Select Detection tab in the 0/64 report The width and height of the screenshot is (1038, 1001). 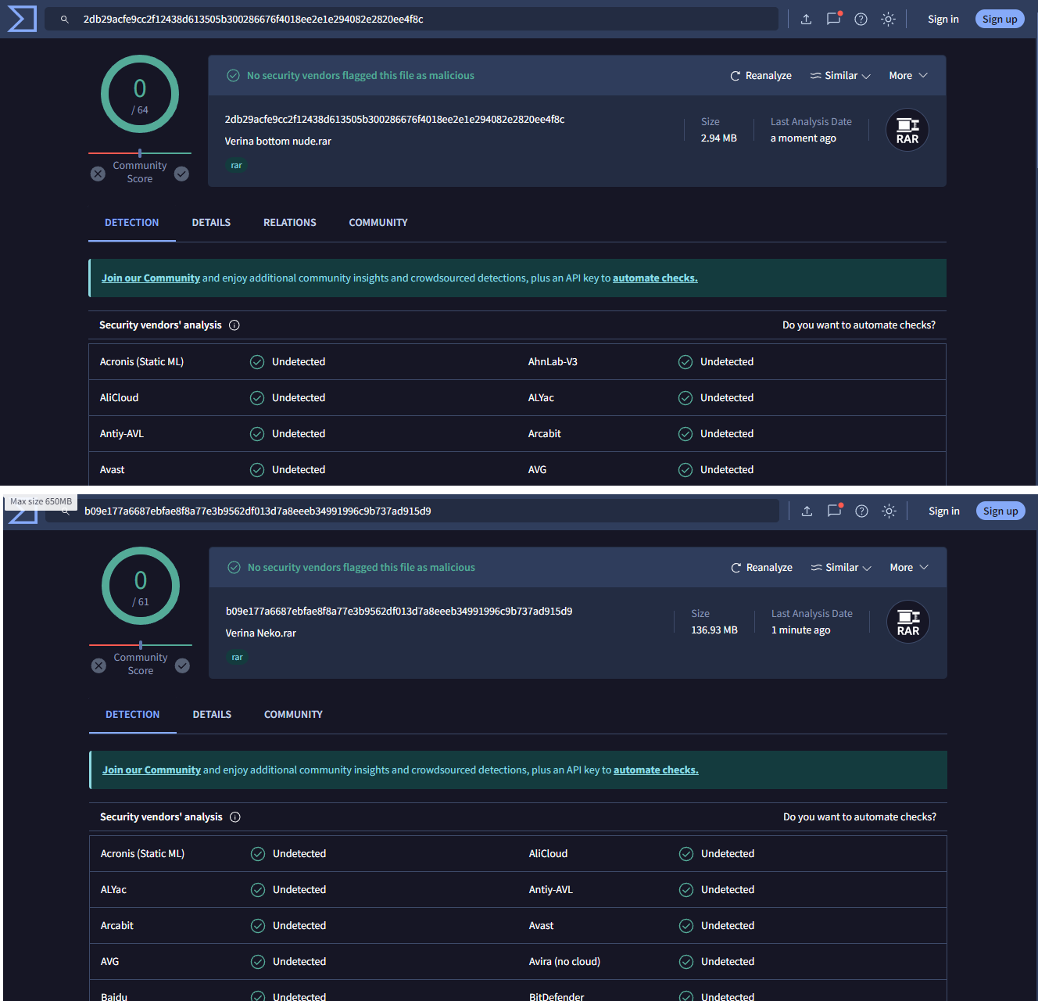coord(132,223)
